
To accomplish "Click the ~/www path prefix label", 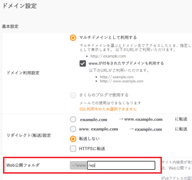I will pos(78,165).
